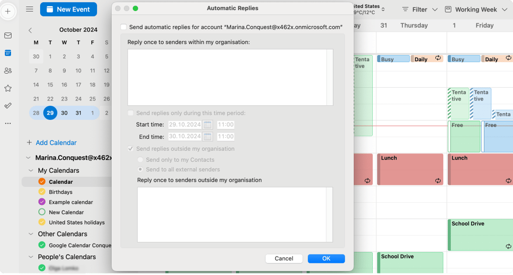
Task: Collapse the Other Calendars group
Action: 31,234
